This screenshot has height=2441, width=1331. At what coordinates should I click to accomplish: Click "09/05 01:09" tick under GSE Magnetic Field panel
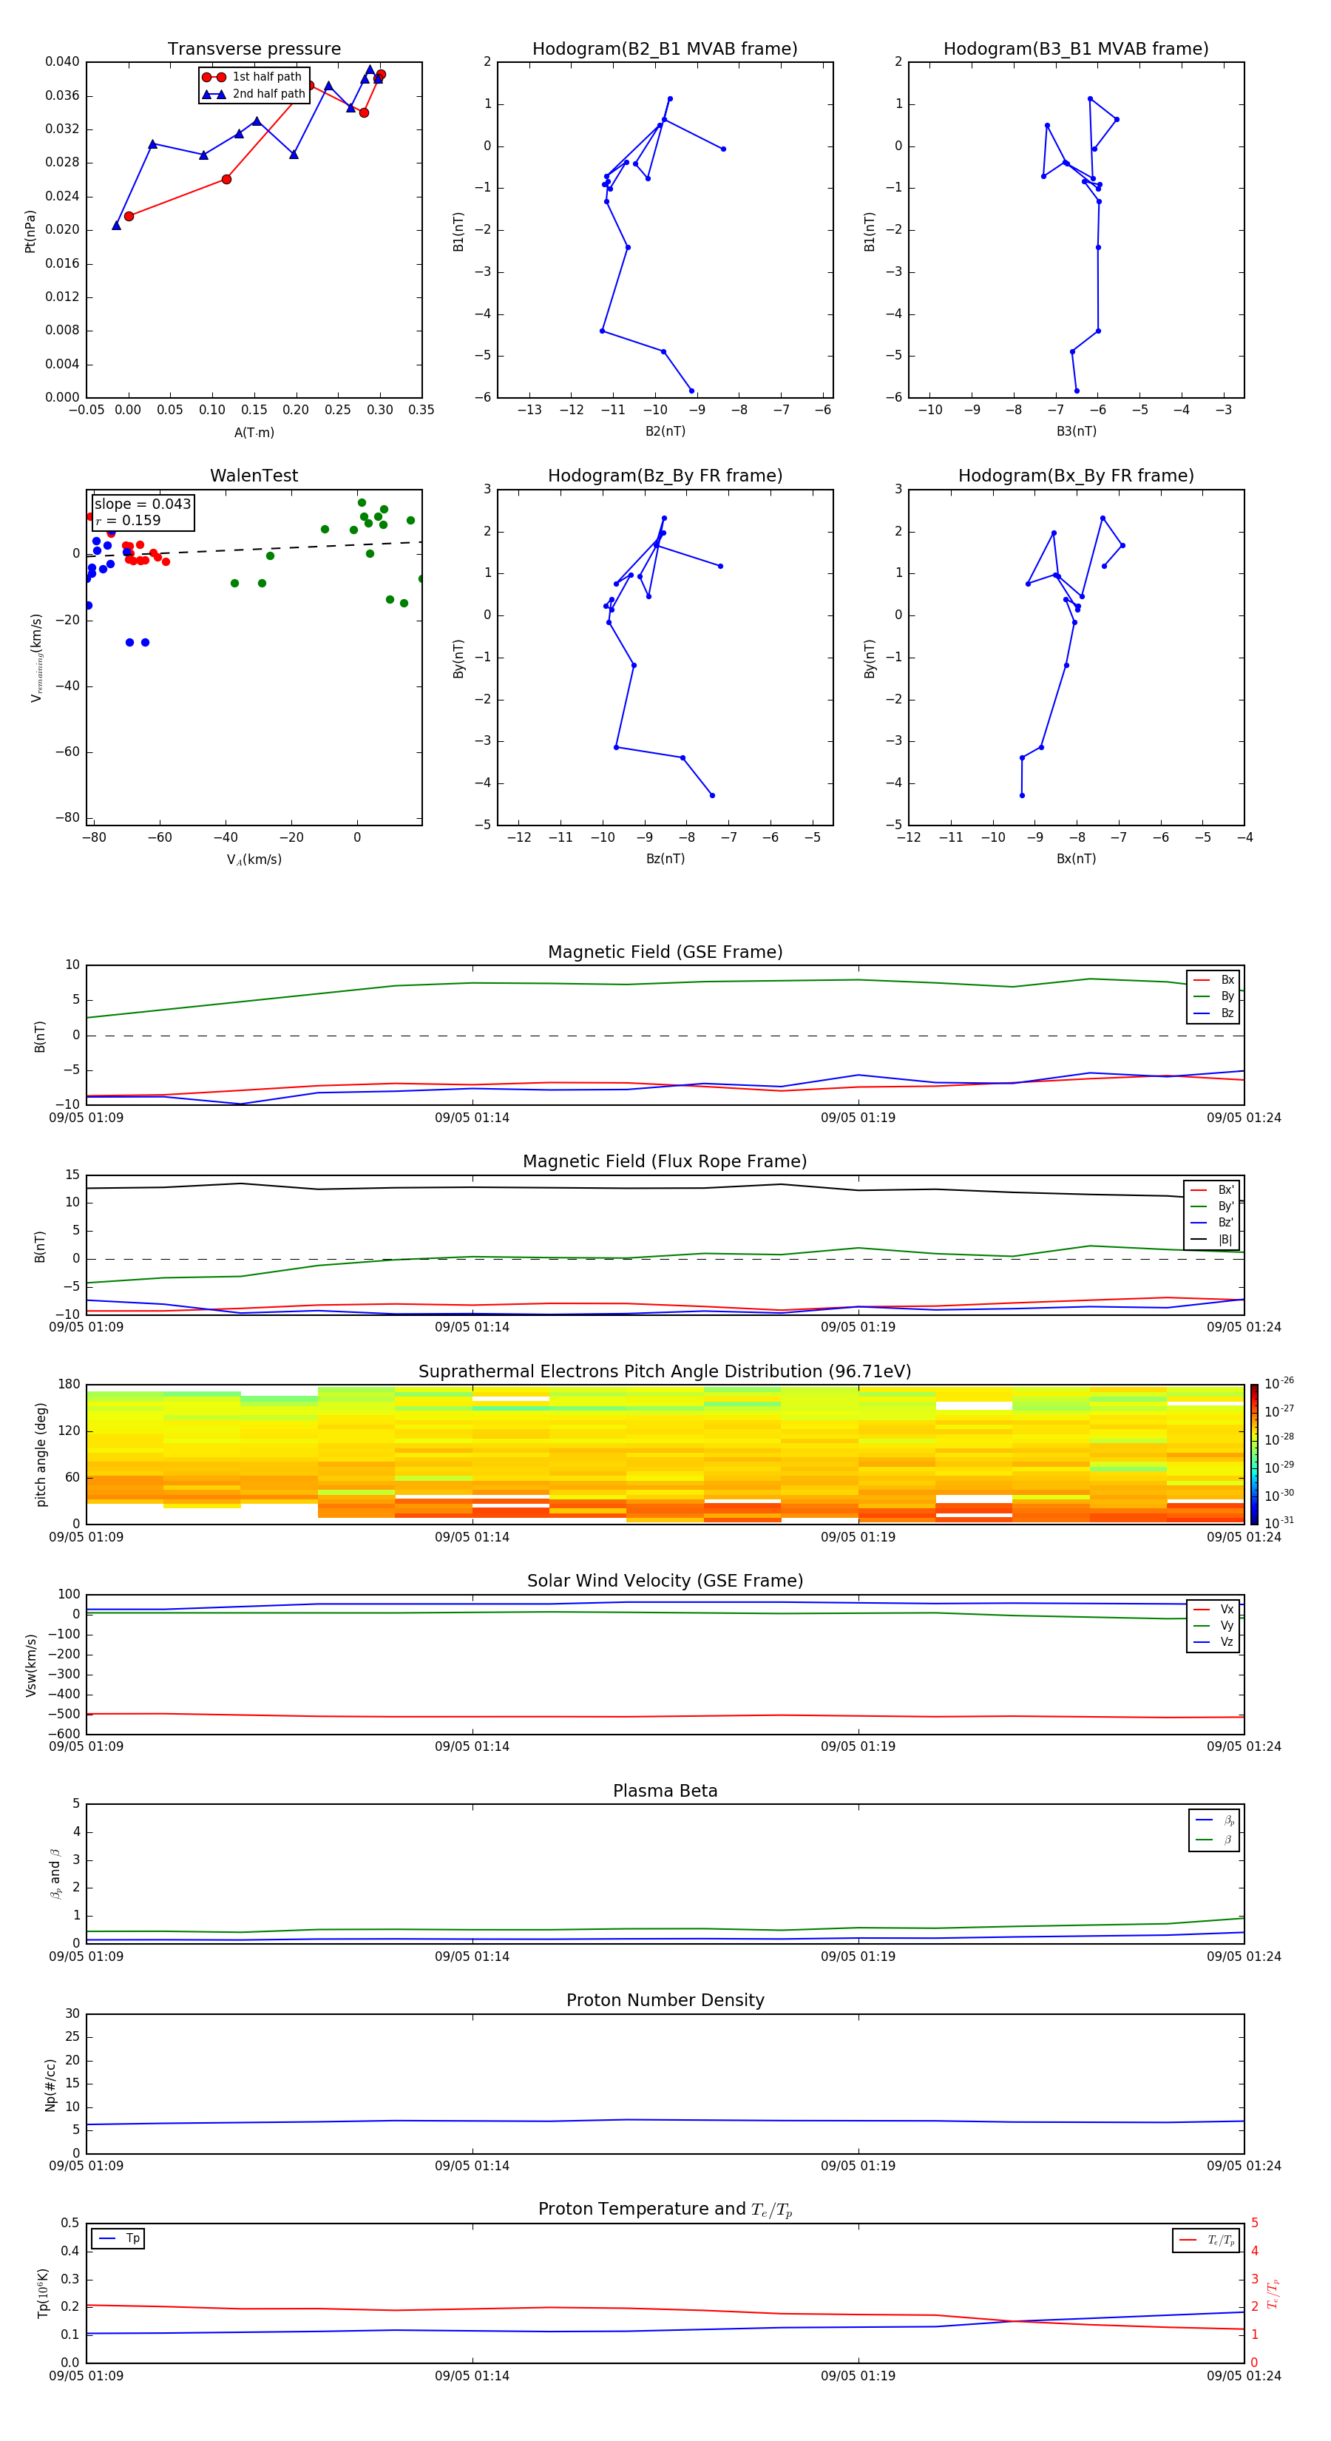click(x=87, y=1117)
